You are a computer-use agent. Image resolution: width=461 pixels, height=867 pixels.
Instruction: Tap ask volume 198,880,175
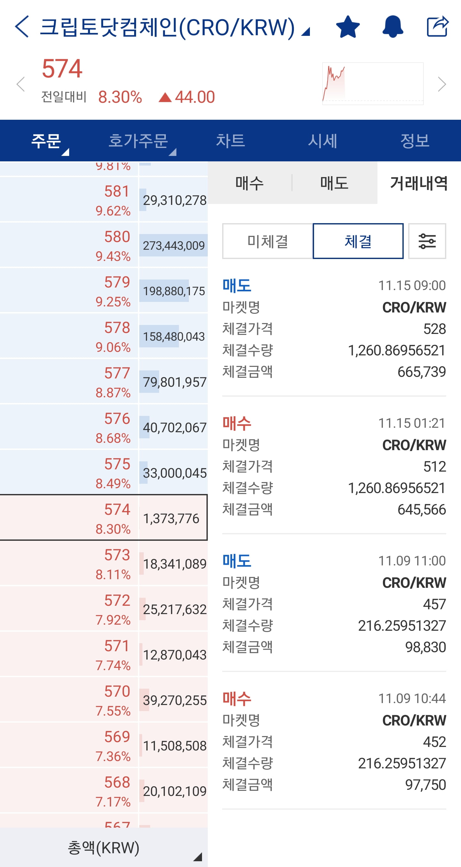(174, 291)
